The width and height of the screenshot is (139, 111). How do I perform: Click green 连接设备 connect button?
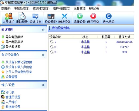pos(80,16)
